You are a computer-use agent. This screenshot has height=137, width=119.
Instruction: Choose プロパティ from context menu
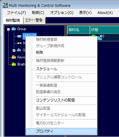pos(61,131)
